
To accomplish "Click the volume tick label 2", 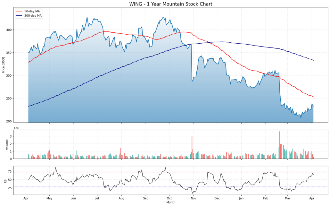I will coord(11,144).
